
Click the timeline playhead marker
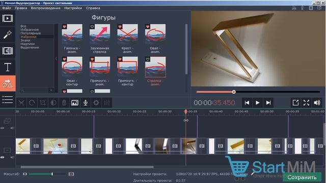pyautogui.click(x=185, y=112)
